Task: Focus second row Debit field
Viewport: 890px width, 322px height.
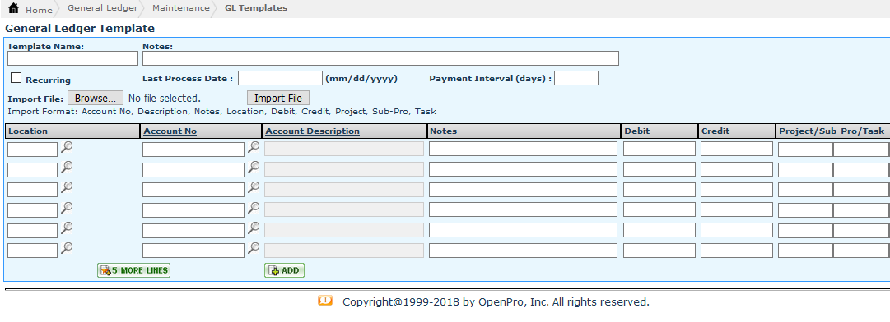Action: click(x=659, y=169)
